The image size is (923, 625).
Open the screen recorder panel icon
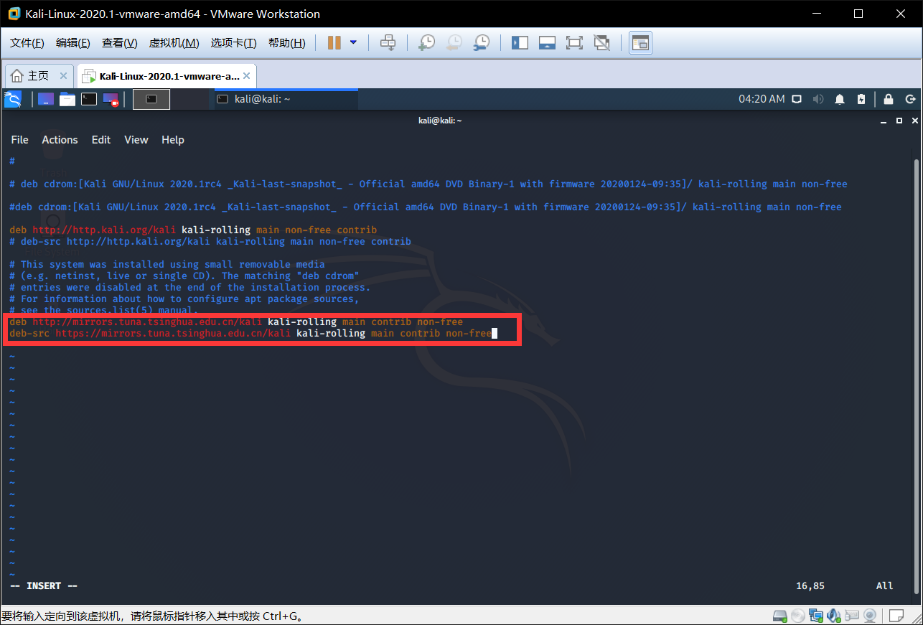[111, 99]
